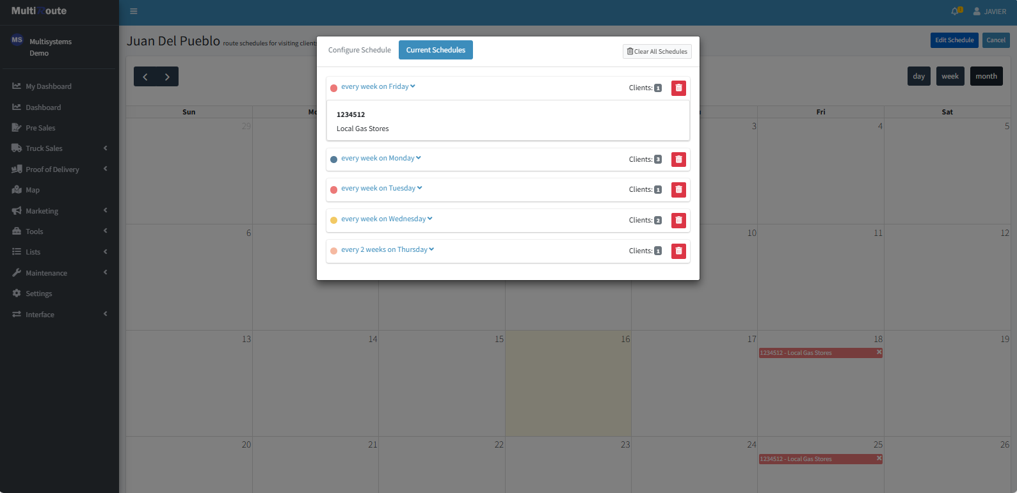Click the blue Monday schedule color dot
Image resolution: width=1017 pixels, height=493 pixels.
[x=333, y=160]
